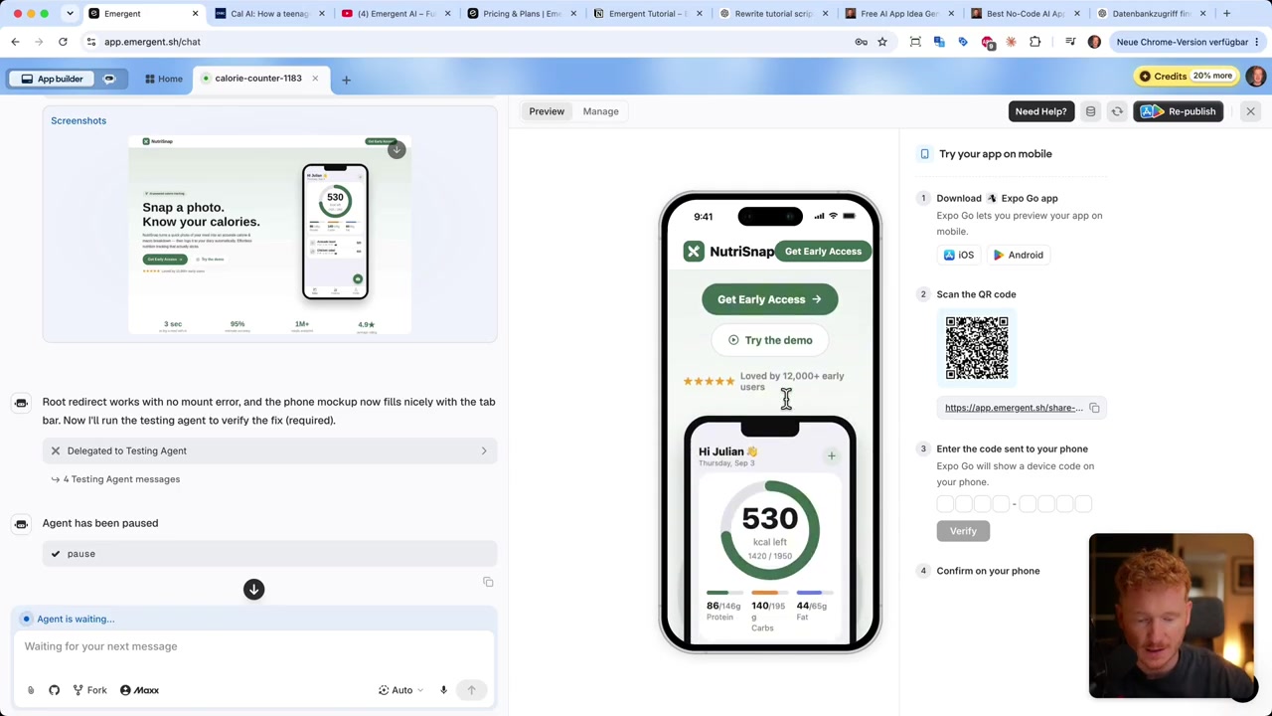1272x716 pixels.
Task: Close the preview panel with X
Action: (x=1250, y=111)
